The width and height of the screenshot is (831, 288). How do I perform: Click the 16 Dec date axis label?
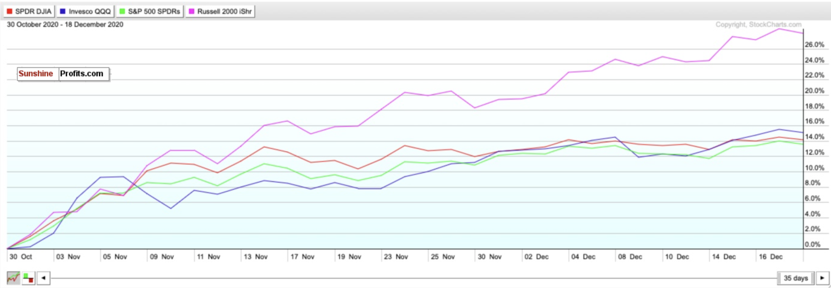point(771,257)
